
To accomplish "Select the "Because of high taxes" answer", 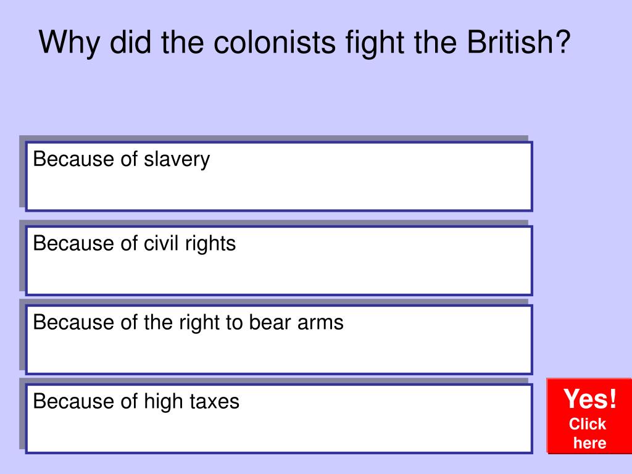I will pos(279,419).
